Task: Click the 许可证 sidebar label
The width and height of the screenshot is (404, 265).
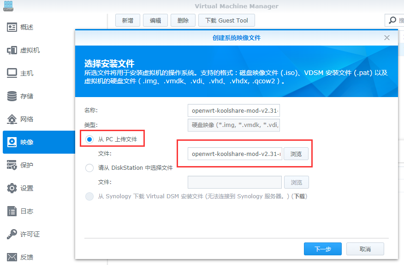Action: (30, 234)
